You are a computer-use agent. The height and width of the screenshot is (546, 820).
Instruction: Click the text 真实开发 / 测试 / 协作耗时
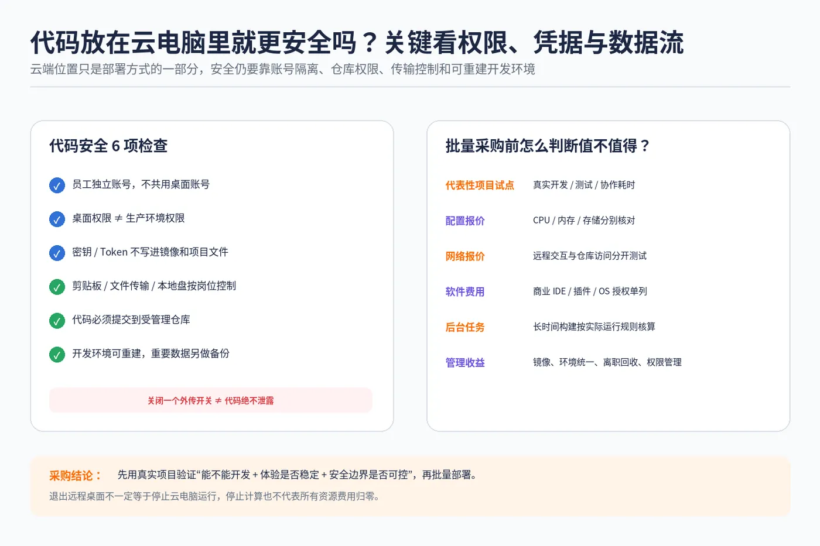[584, 185]
